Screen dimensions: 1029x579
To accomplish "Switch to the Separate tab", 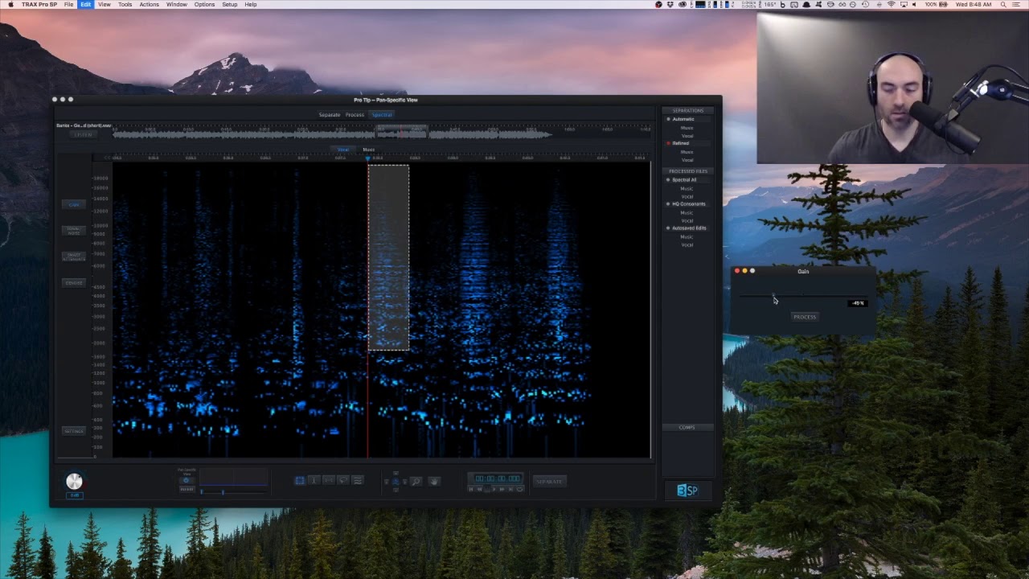I will [x=330, y=115].
